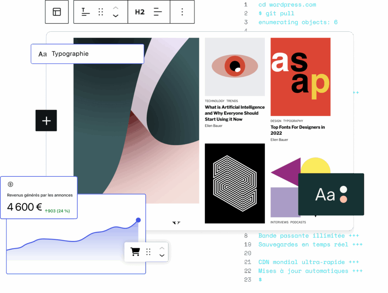Open the Typographie panel
This screenshot has height=293, width=388.
tap(87, 54)
